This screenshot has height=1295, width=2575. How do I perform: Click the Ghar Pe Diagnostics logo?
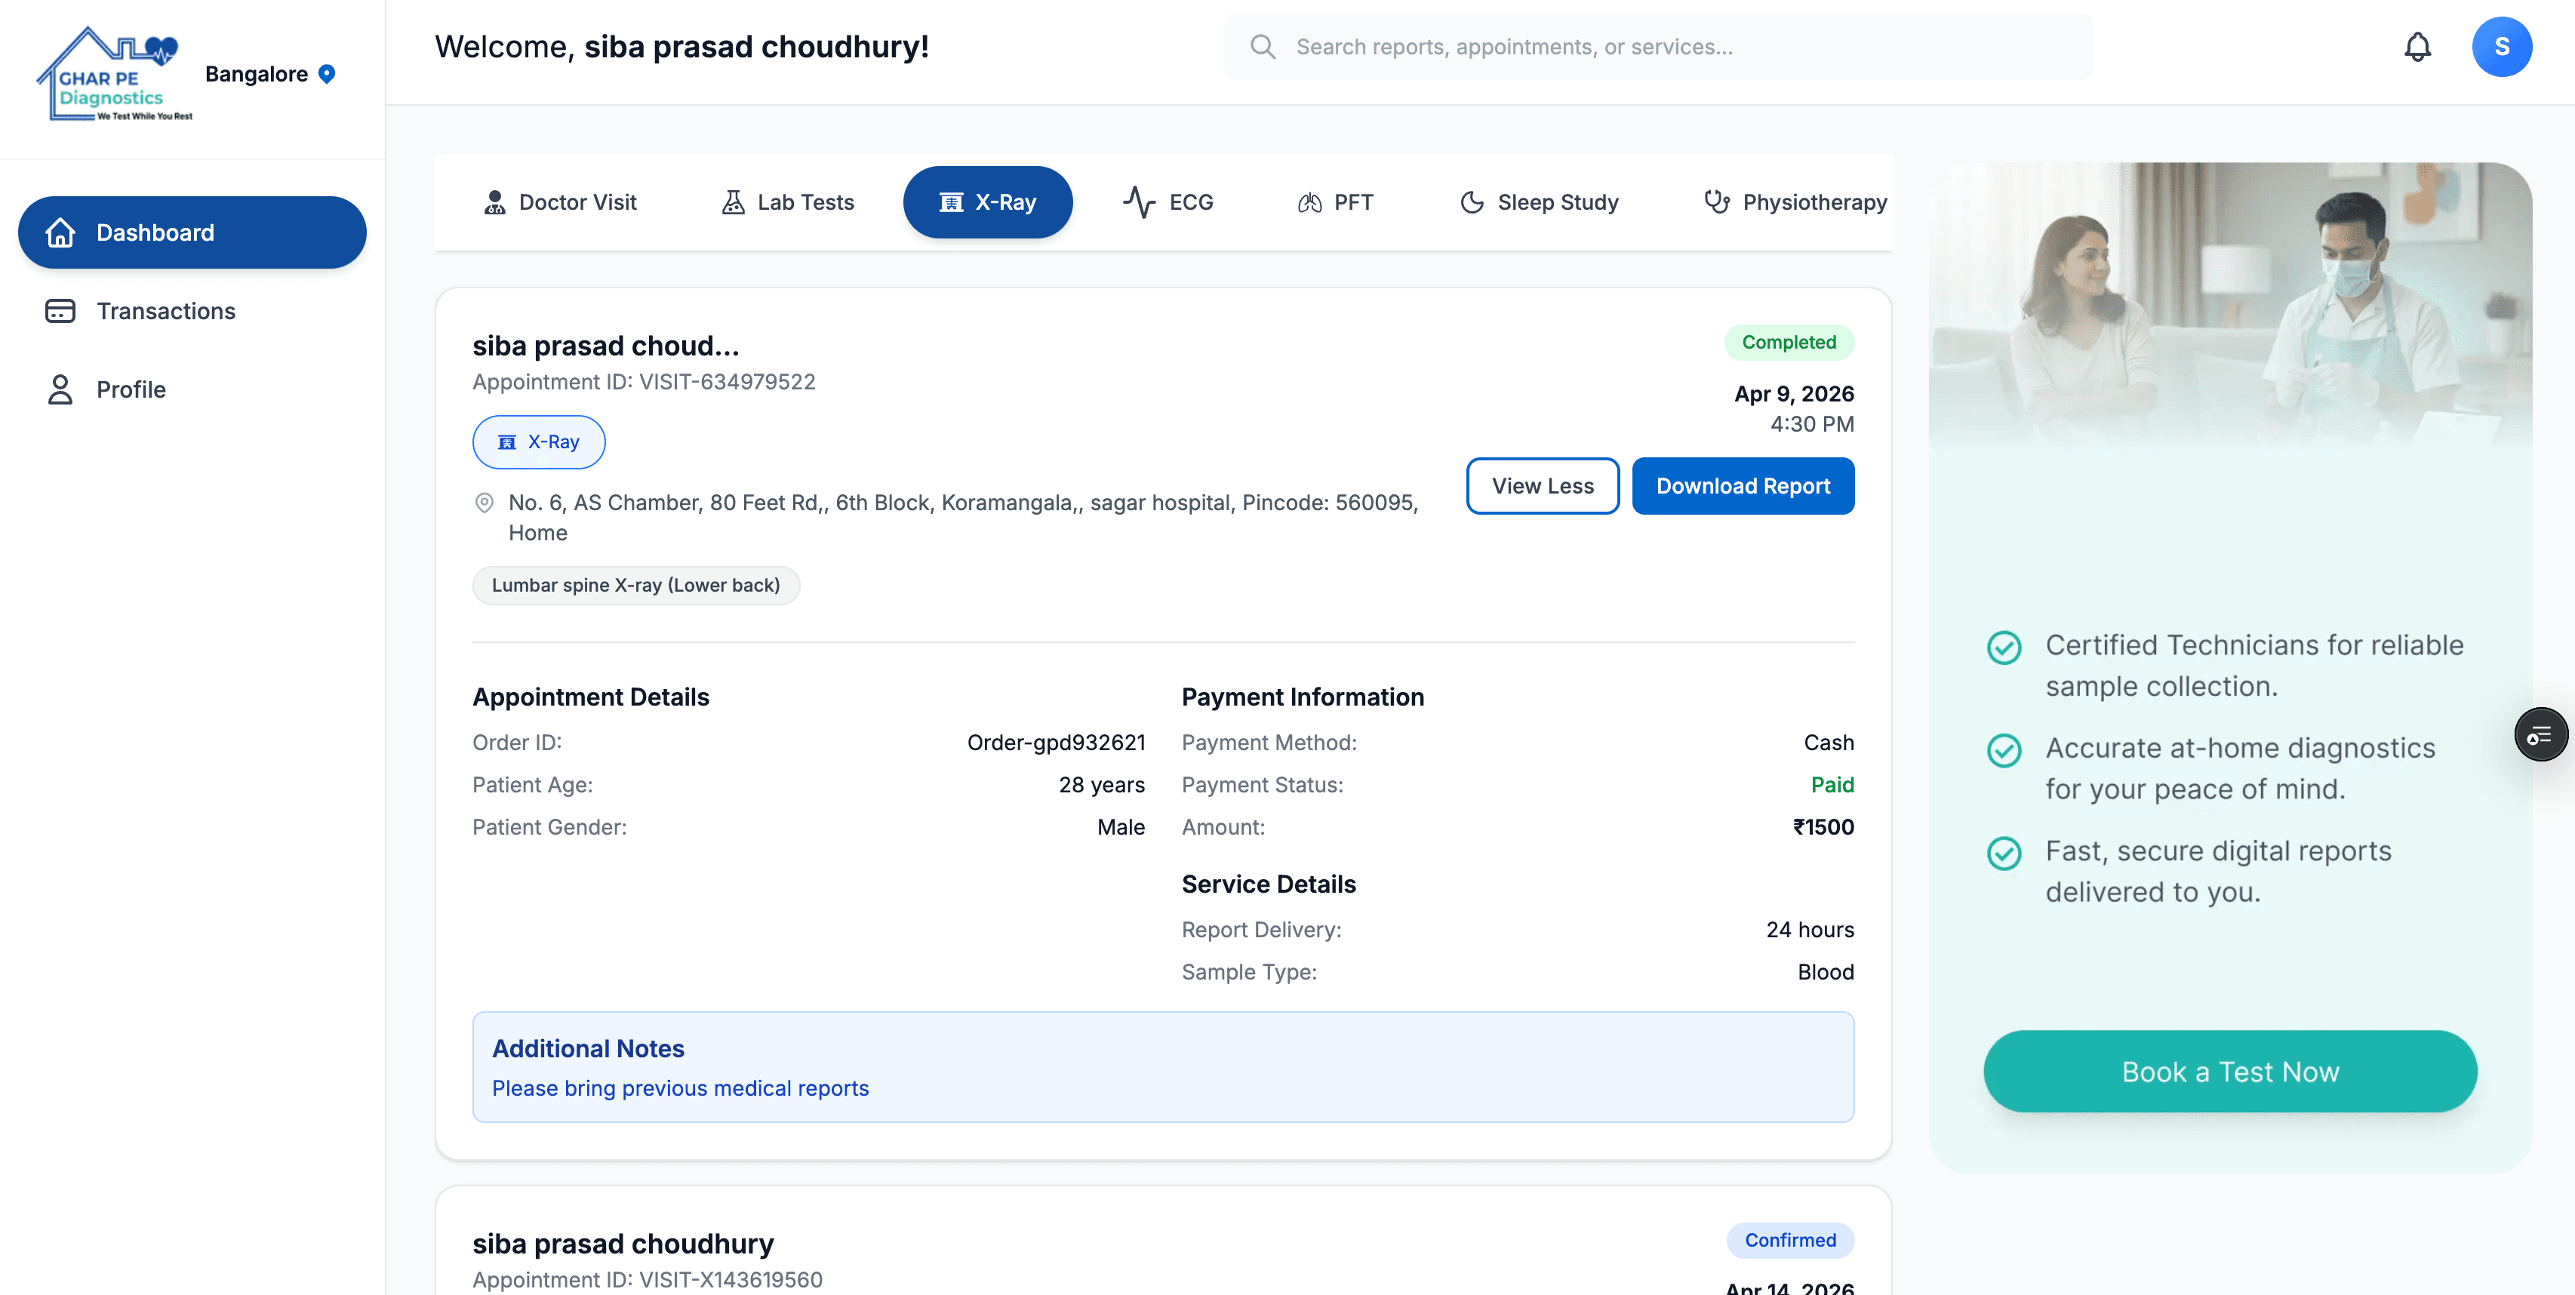click(x=114, y=75)
